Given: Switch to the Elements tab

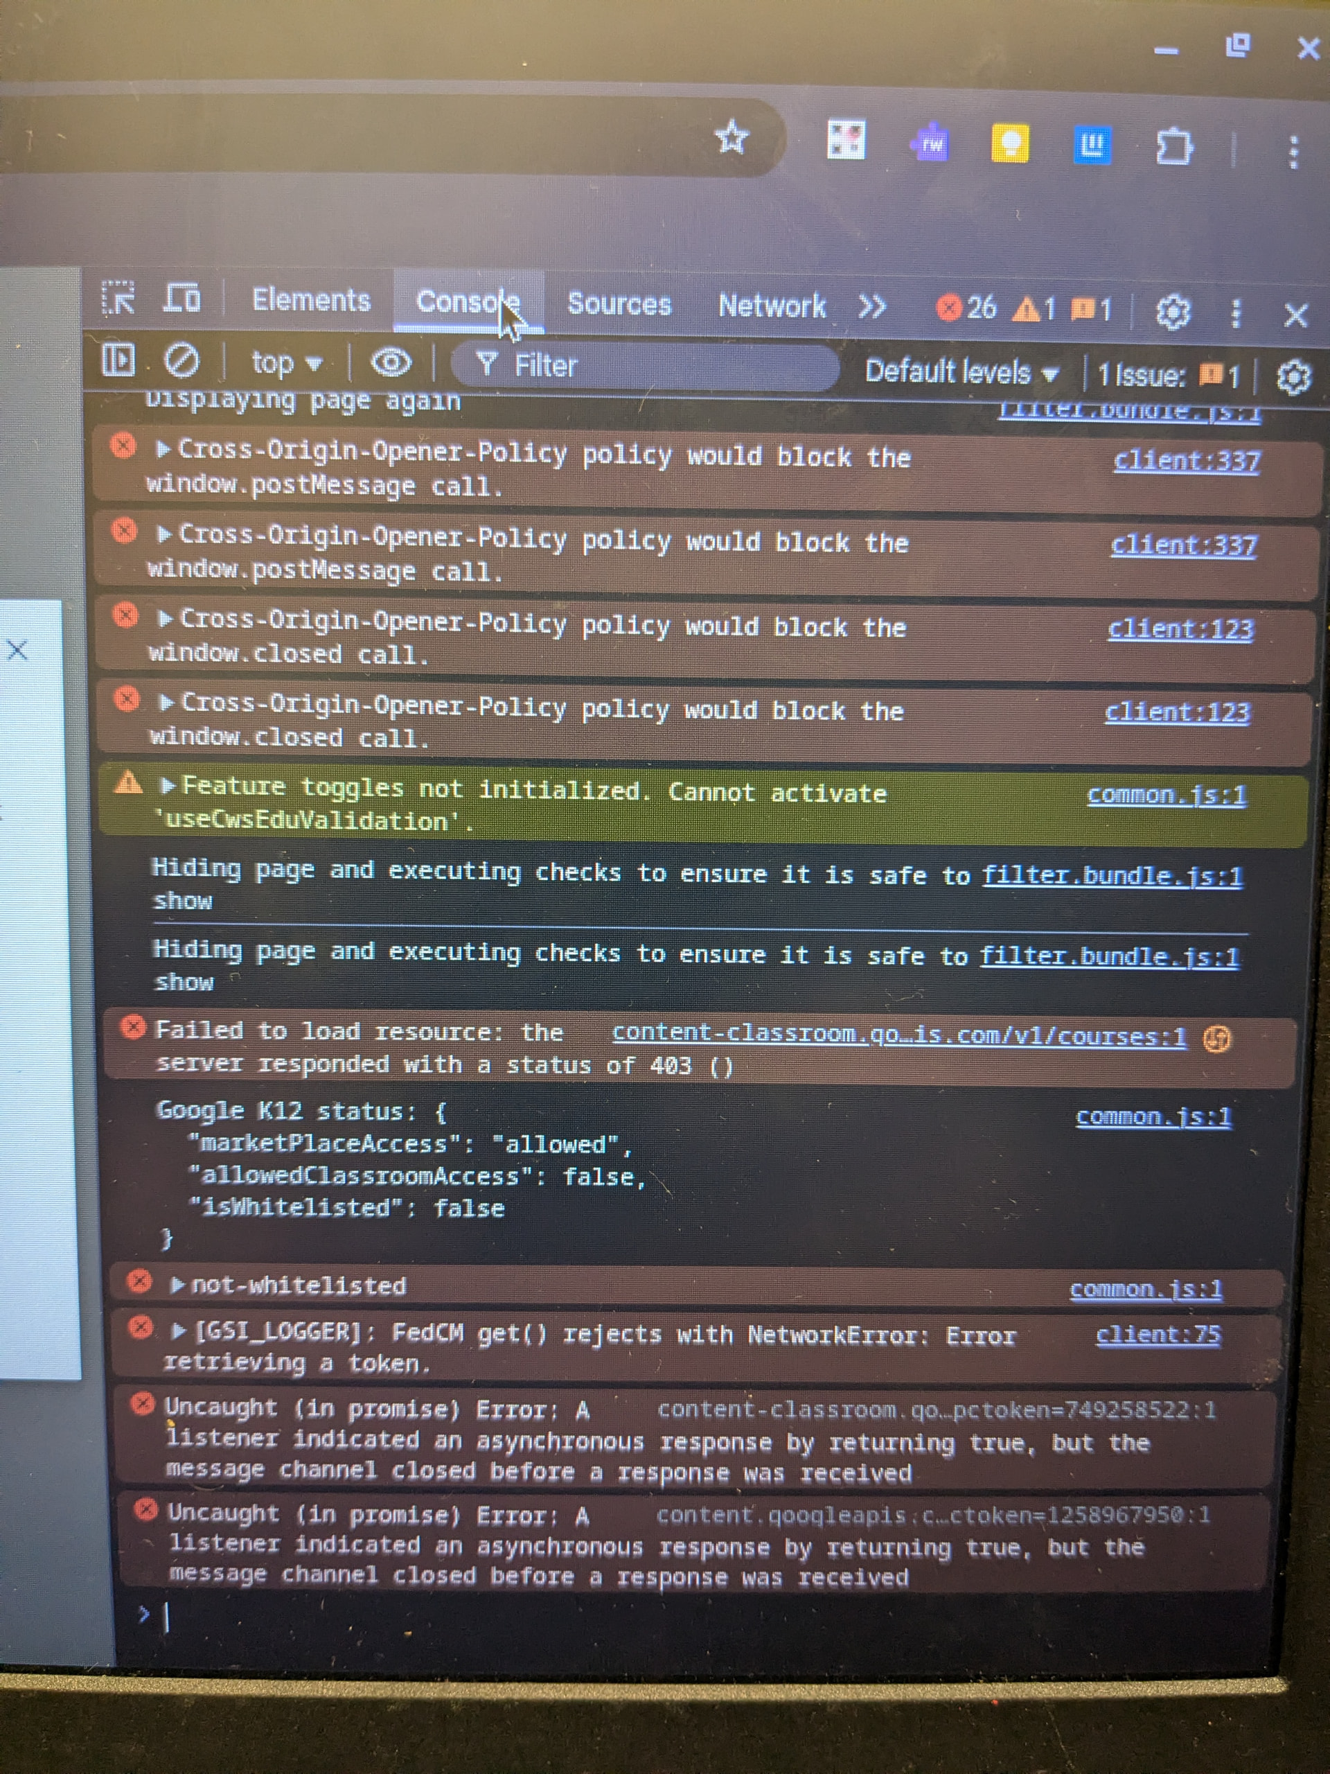Looking at the screenshot, I should click(x=311, y=300).
